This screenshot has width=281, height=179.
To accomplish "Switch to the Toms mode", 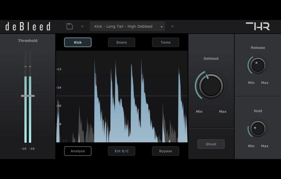I will click(x=165, y=42).
